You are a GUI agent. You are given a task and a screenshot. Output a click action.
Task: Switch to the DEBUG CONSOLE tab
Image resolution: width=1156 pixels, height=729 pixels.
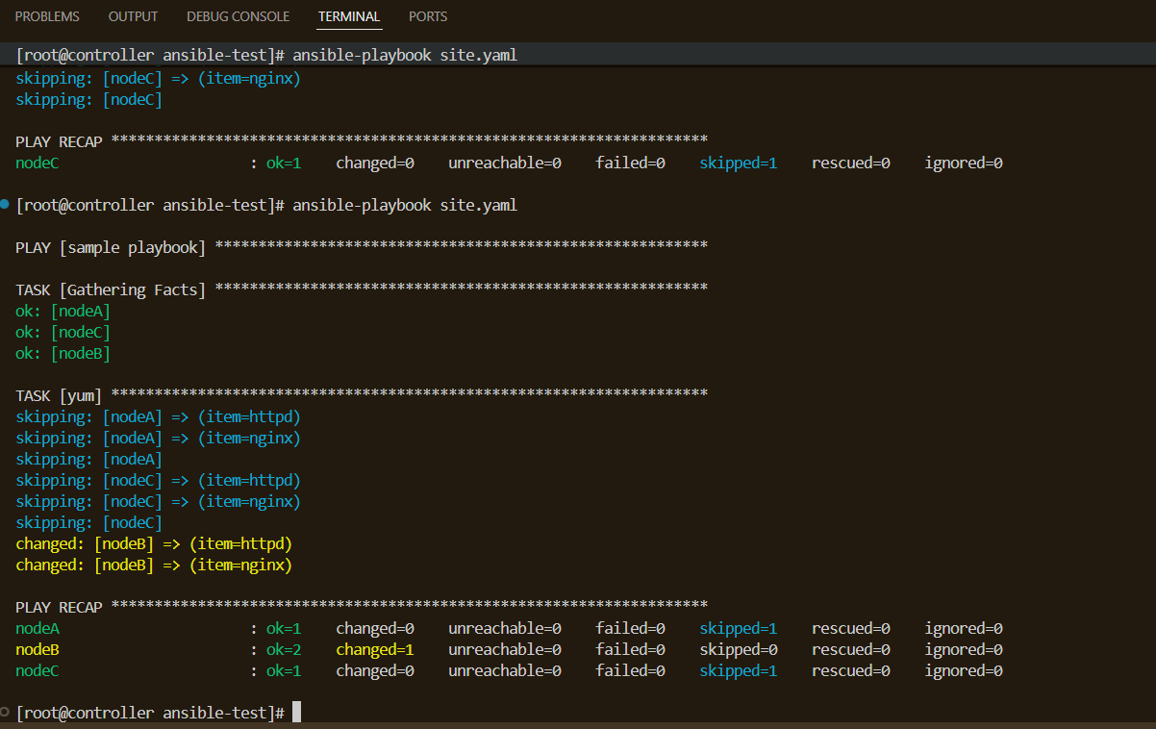click(238, 16)
